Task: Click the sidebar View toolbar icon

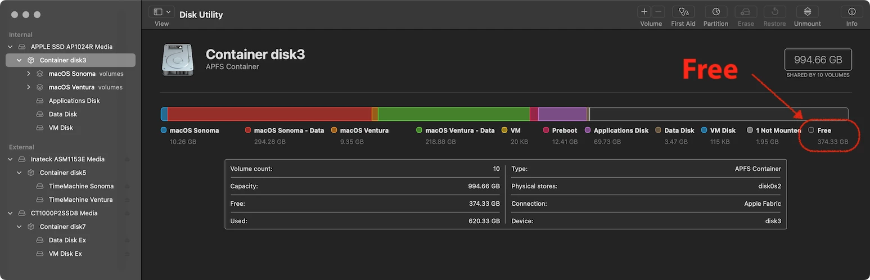Action: 158,12
